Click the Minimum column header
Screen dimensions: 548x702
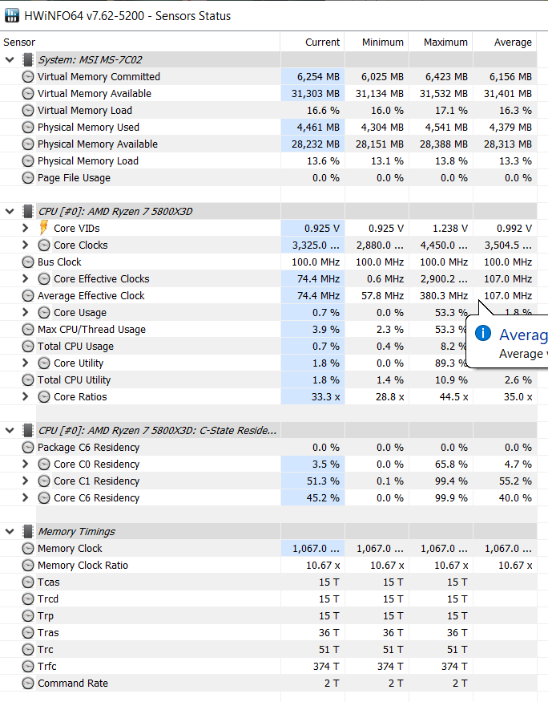[x=377, y=42]
